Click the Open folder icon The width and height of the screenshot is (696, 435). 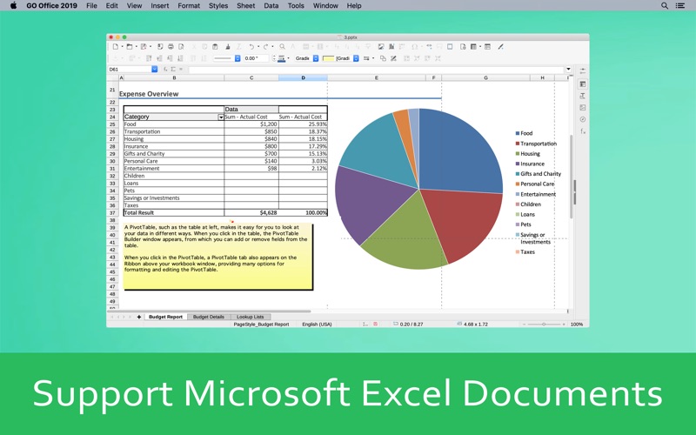(x=129, y=47)
